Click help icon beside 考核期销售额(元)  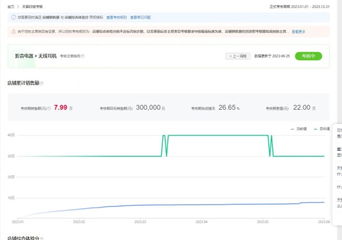[49, 109]
